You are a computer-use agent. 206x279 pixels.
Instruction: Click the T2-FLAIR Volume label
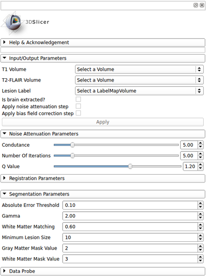(x=21, y=80)
